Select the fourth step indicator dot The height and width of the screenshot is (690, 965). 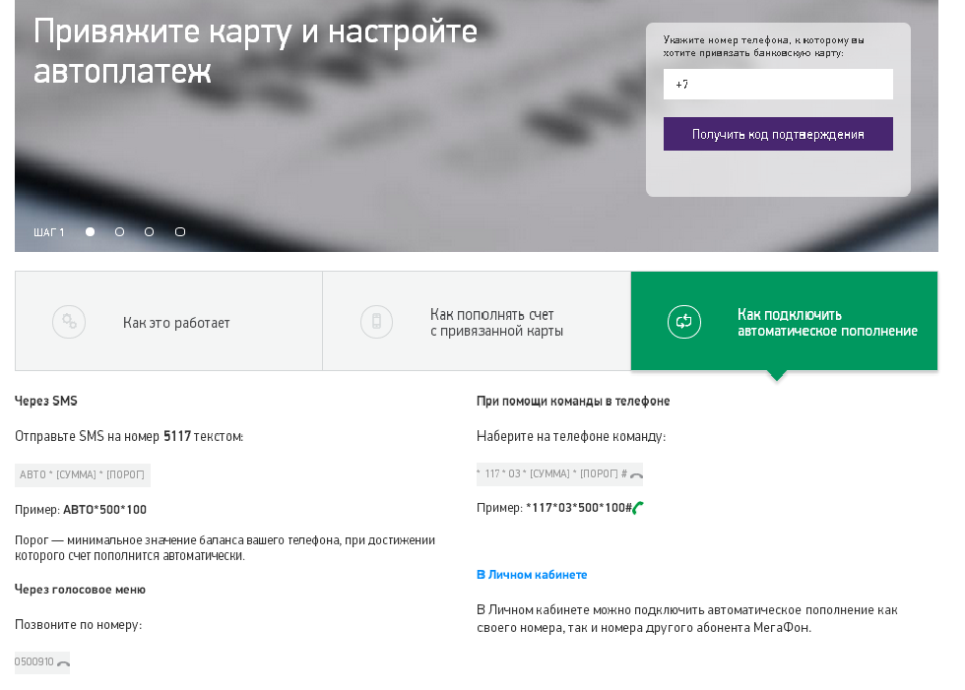point(179,232)
